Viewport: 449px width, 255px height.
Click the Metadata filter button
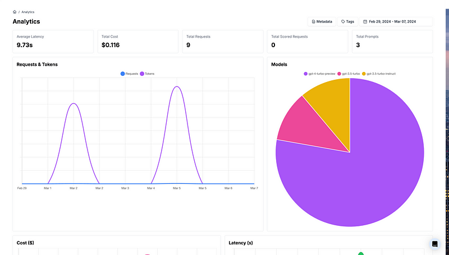[x=322, y=21]
